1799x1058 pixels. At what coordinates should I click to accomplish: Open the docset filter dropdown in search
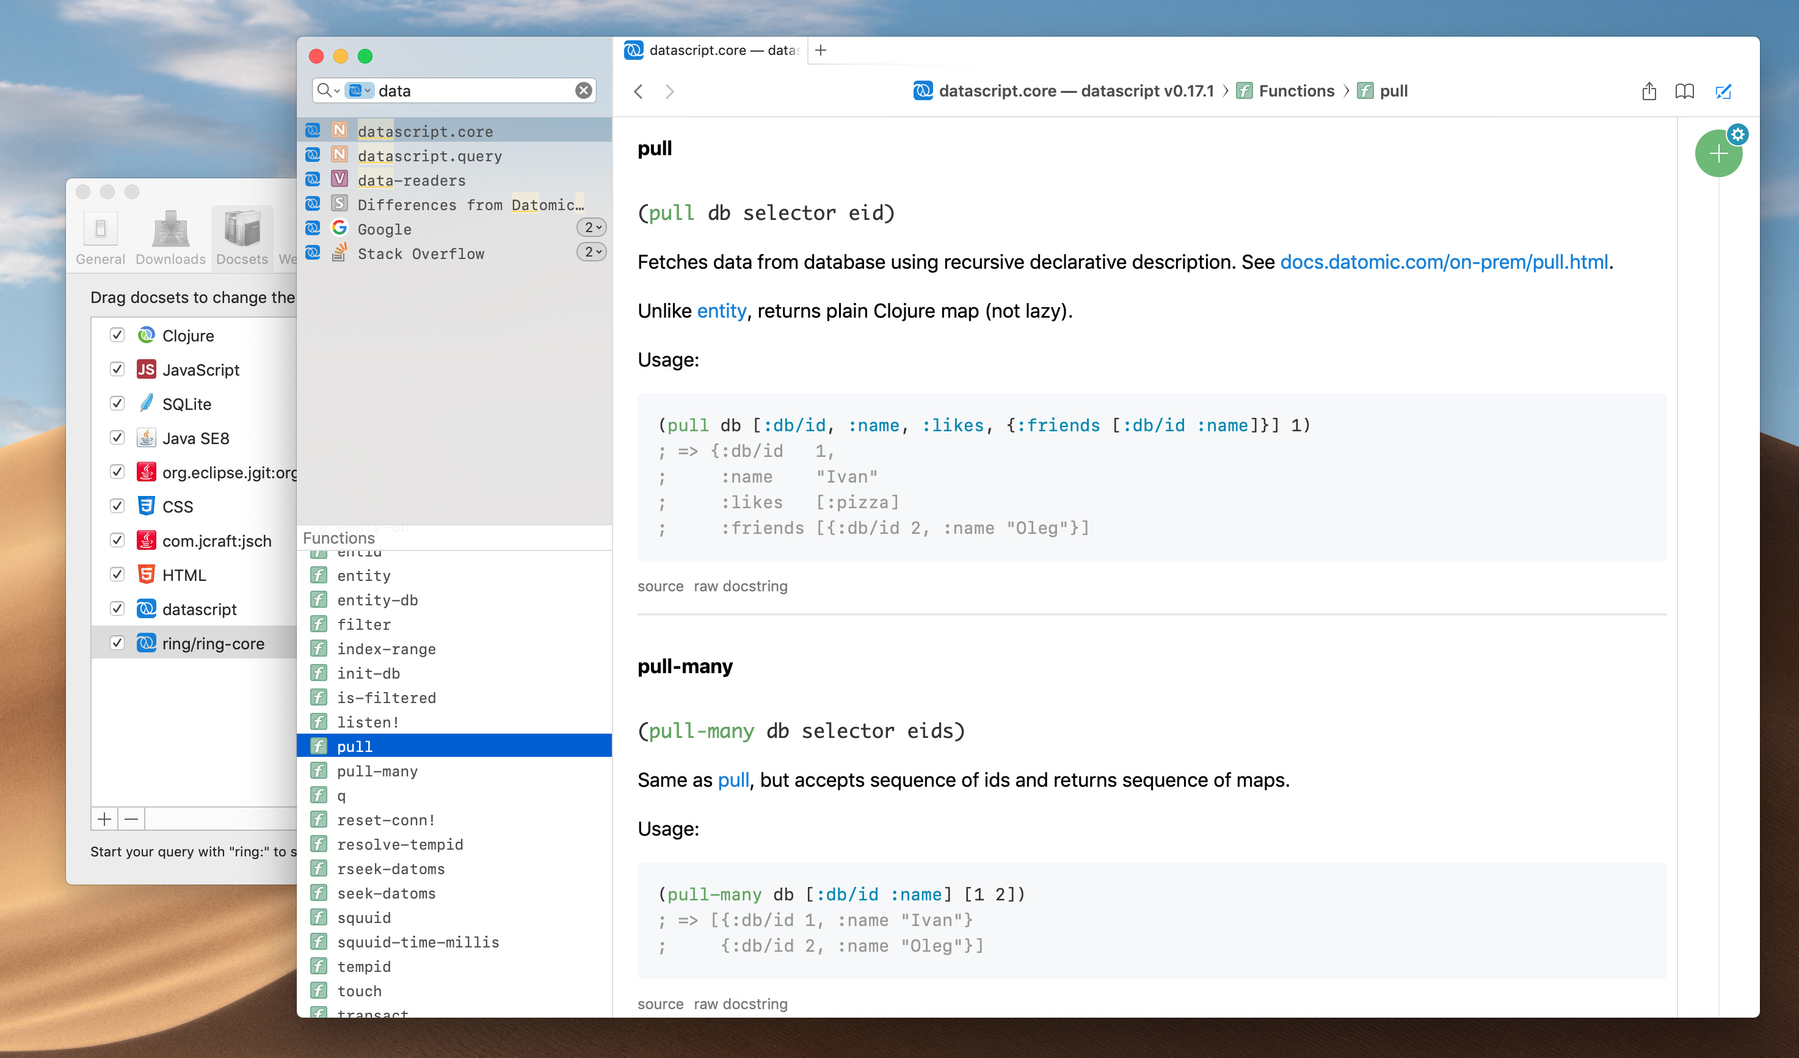point(359,90)
